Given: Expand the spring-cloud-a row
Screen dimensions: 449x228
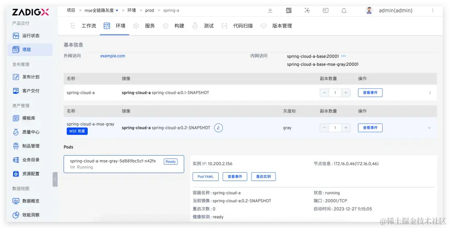Looking at the screenshot, I should (430, 93).
